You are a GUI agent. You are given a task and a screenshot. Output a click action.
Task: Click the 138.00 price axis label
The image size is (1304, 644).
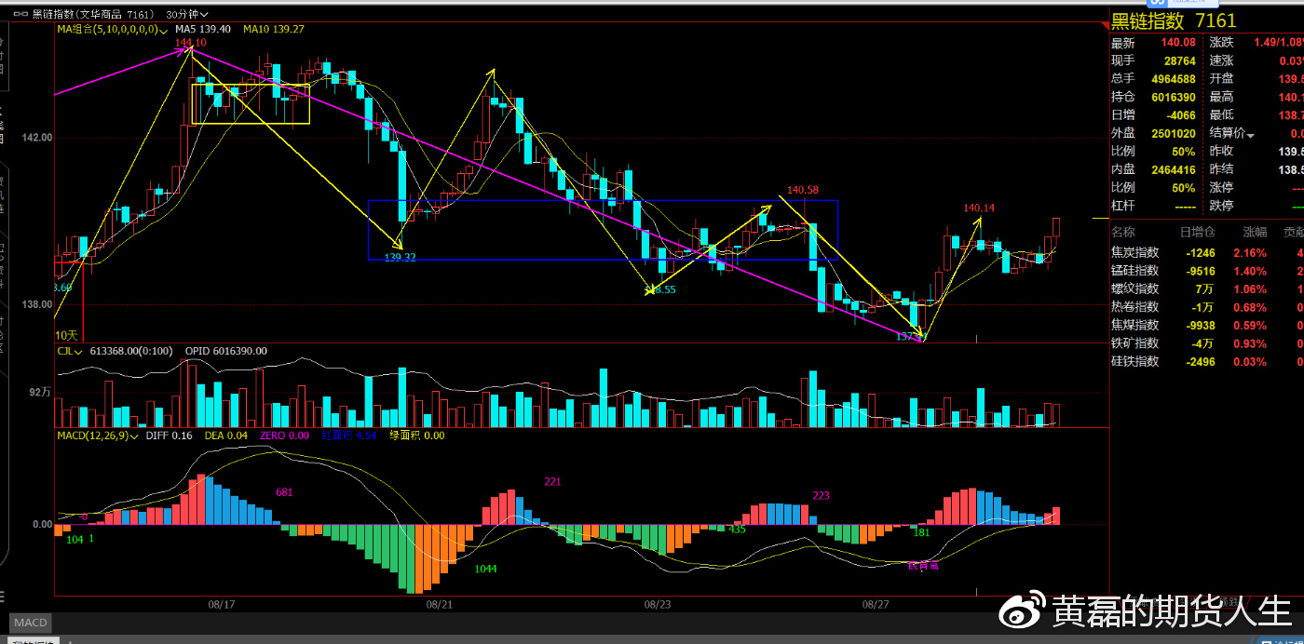[x=37, y=304]
